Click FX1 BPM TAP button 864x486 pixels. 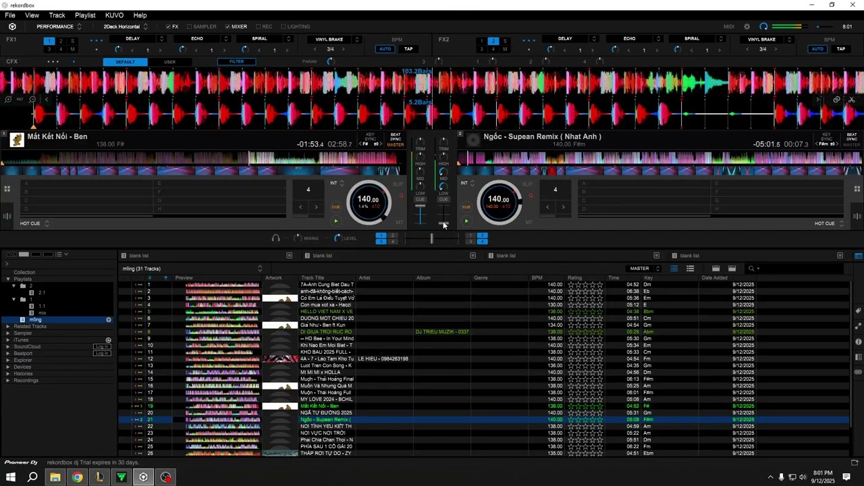[408, 49]
